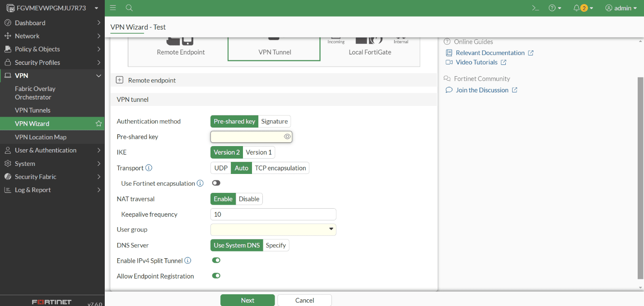This screenshot has width=644, height=306.
Task: Open the notifications bell with badge 2
Action: tap(583, 8)
